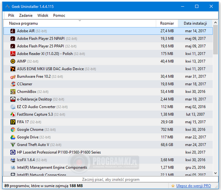Open the Plik menu
This screenshot has width=221, height=190.
tap(11, 15)
